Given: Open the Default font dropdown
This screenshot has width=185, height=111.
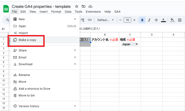Looking at the screenshot, I should click(105, 20).
